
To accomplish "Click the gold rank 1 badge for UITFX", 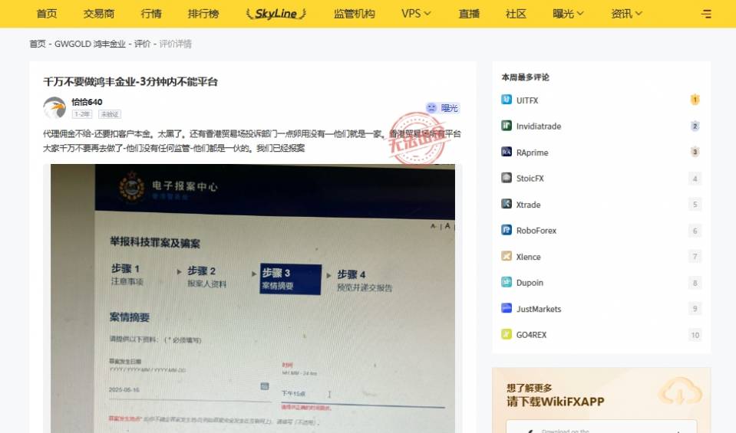I will pyautogui.click(x=695, y=100).
